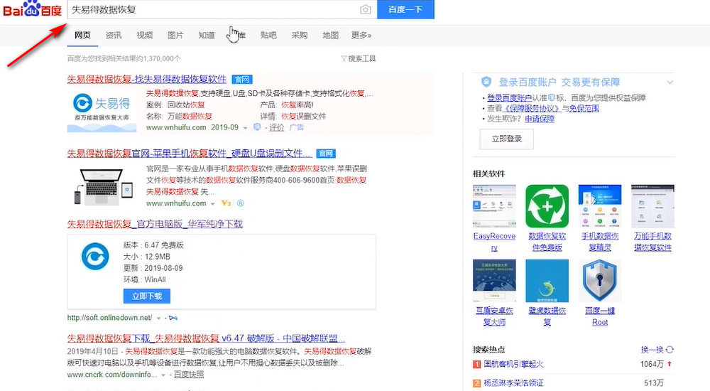Expand dropdown arrow after 2019-09 date
The image size is (710, 391).
coord(245,128)
